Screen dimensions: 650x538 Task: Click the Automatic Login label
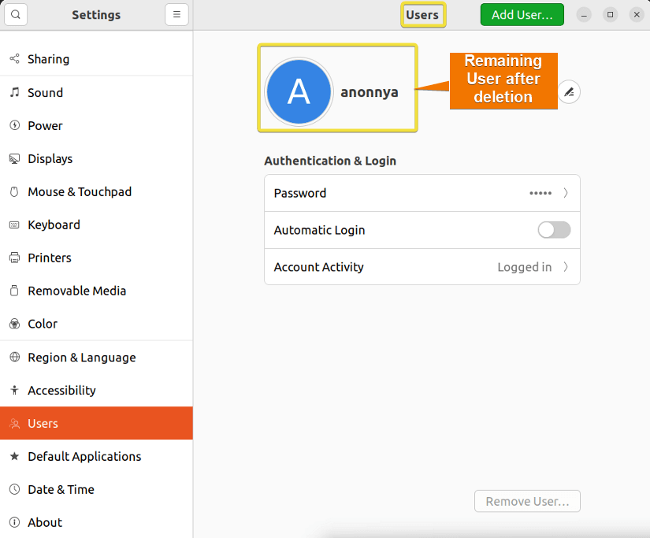319,230
